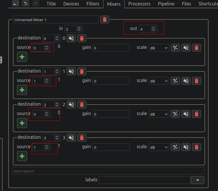Click the undo arrow icon

tap(25, 3)
